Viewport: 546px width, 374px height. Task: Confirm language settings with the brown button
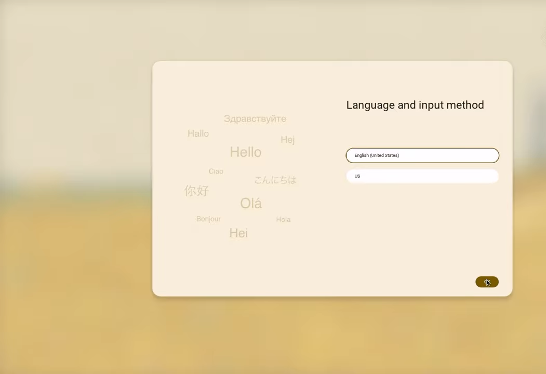(487, 282)
